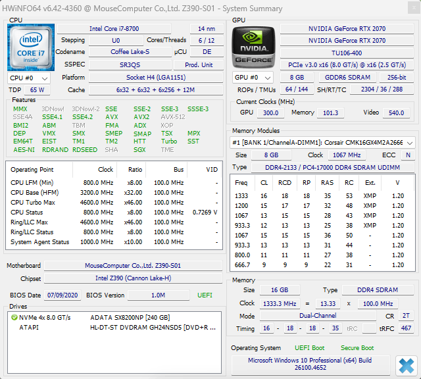Click the module clock 1067 MHz value
This screenshot has width=421, height=379.
[x=347, y=155]
